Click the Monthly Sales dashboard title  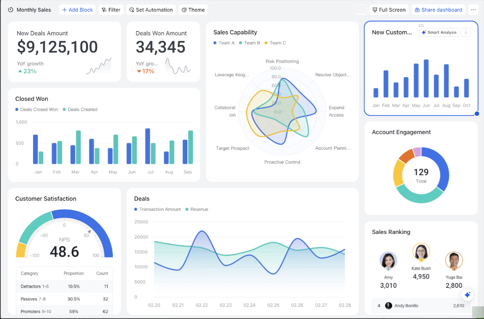pyautogui.click(x=34, y=10)
